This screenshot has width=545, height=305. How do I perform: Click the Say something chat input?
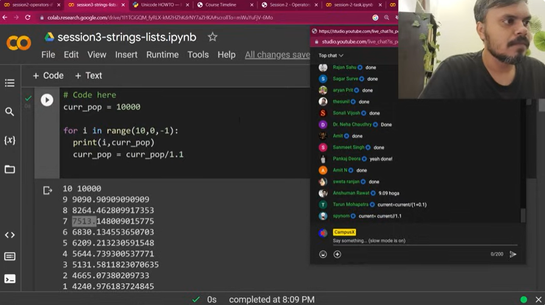[425, 240]
